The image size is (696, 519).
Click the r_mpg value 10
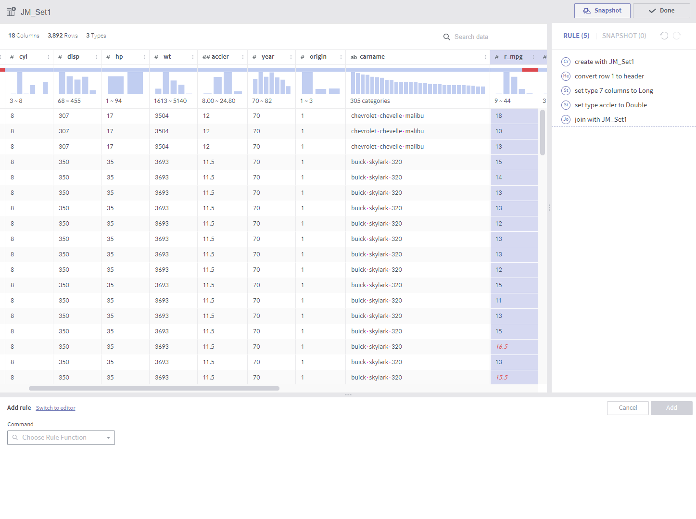point(499,131)
